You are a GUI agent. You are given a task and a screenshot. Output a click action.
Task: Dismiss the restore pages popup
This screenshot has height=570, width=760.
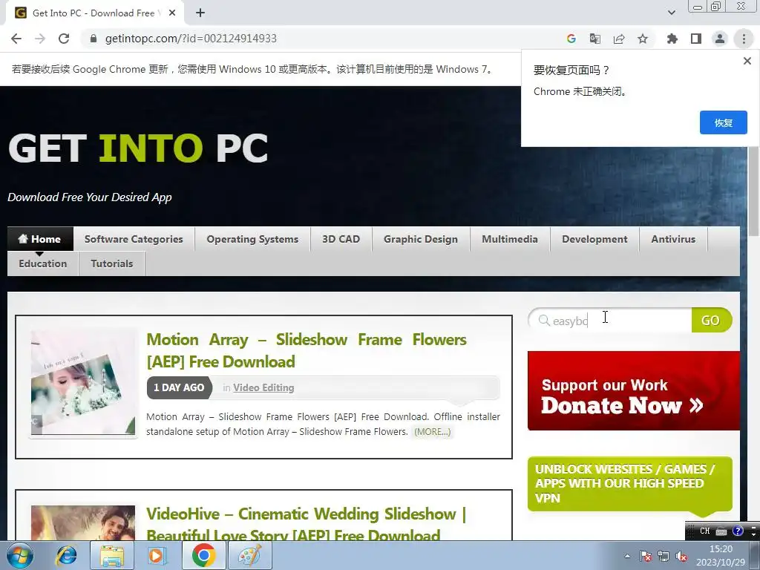[x=747, y=61]
